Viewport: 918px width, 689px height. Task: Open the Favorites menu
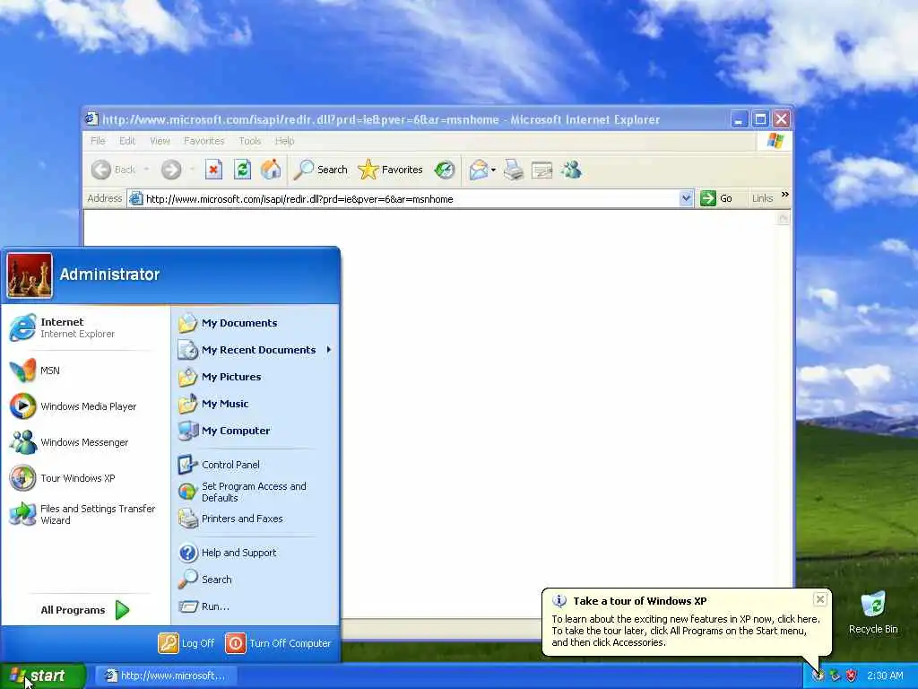tap(204, 141)
